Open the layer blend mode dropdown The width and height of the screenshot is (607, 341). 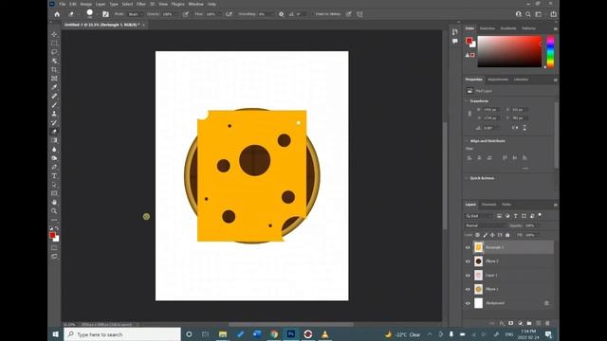click(485, 225)
